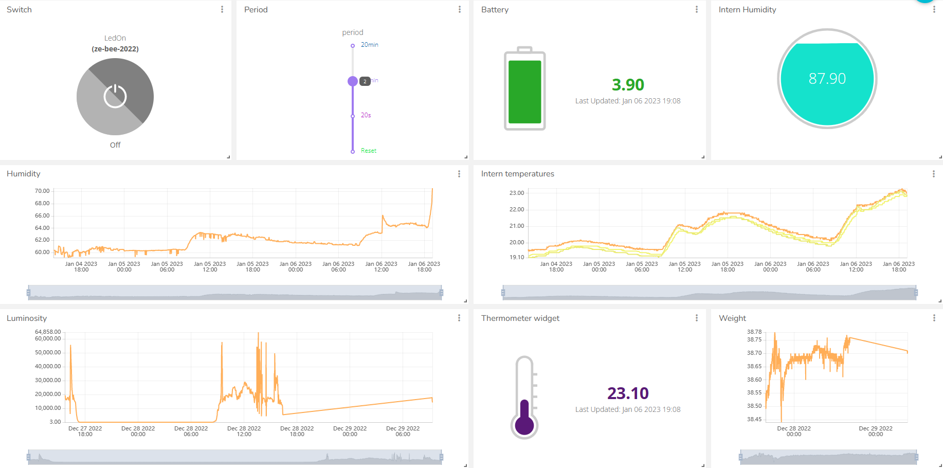Image resolution: width=943 pixels, height=468 pixels.
Task: Click the 23.00 label on Intern temperatures axis
Action: click(x=517, y=193)
